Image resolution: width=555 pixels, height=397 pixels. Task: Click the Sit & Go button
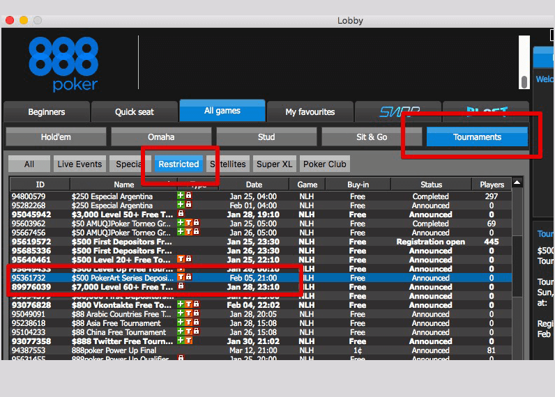tap(372, 137)
